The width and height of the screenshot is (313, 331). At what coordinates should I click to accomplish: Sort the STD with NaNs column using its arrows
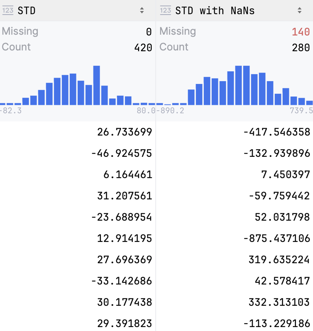(300, 10)
